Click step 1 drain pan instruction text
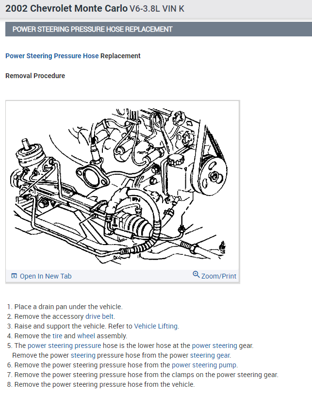The image size is (312, 396). 68,307
